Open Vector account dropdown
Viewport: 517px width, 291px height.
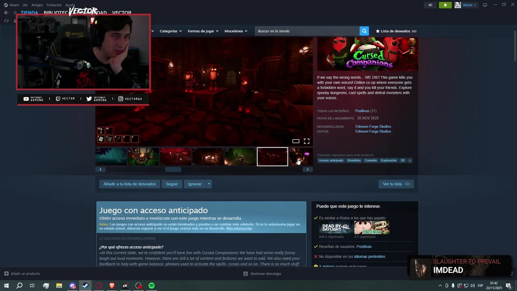point(469,5)
